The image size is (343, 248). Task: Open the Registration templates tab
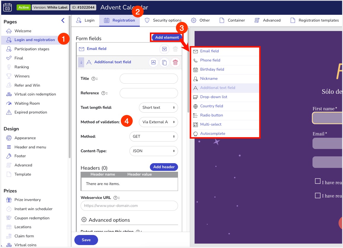pos(315,20)
